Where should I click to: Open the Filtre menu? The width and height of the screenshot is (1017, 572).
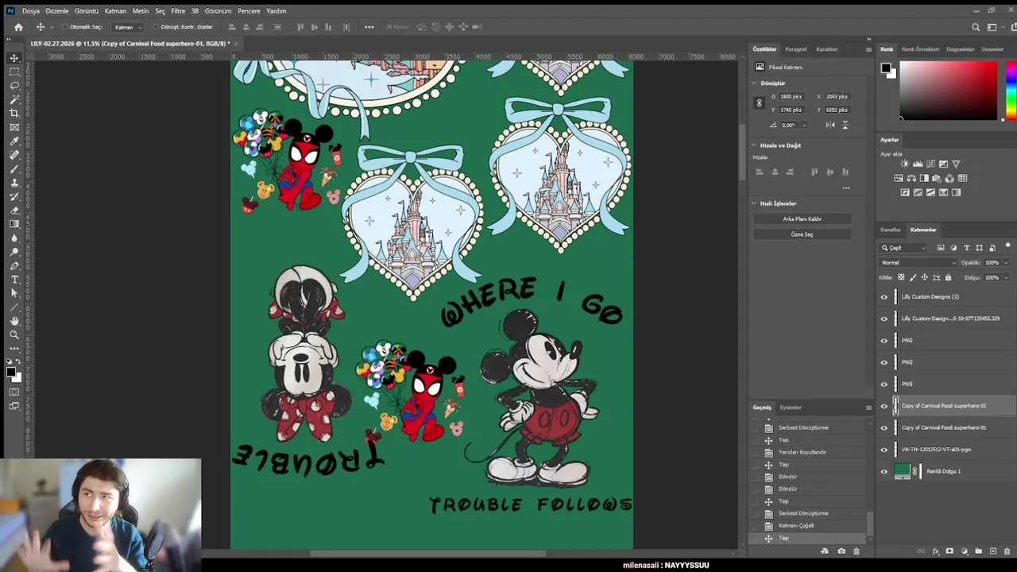click(178, 11)
